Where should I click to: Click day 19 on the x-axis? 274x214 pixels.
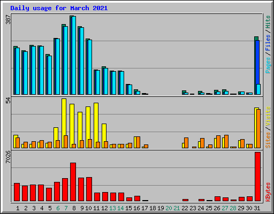[x=161, y=208]
